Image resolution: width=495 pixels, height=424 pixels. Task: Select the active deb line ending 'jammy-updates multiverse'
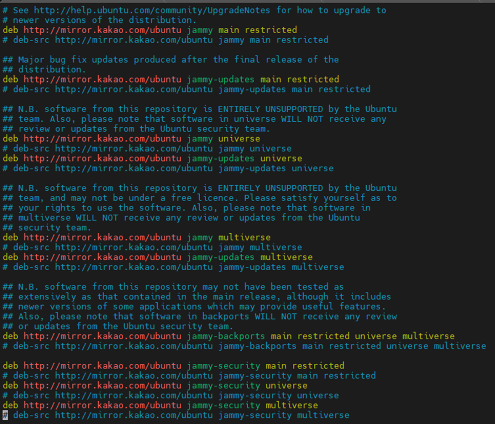click(x=158, y=257)
